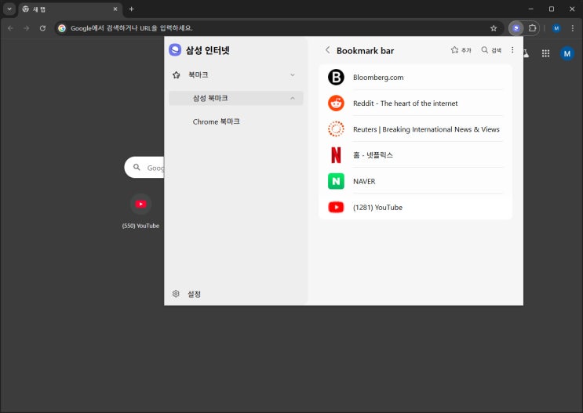Bookmark this page with the star icon
This screenshot has width=583, height=413.
tap(494, 28)
